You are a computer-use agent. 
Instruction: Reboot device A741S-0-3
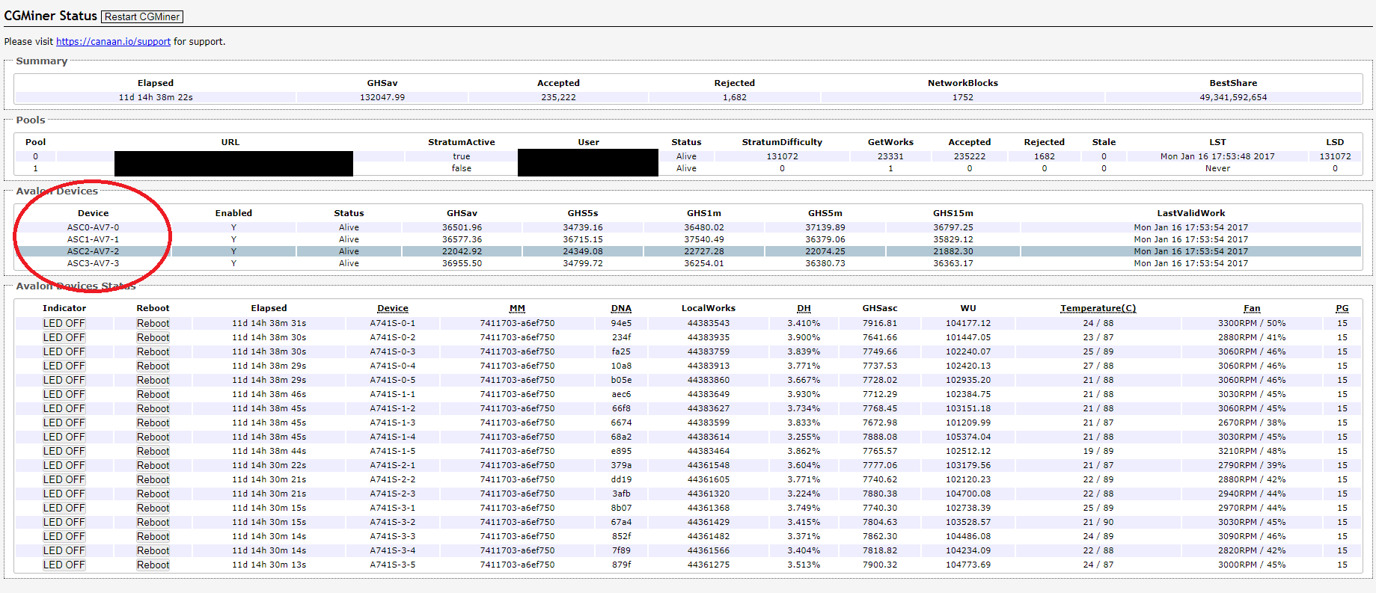153,351
